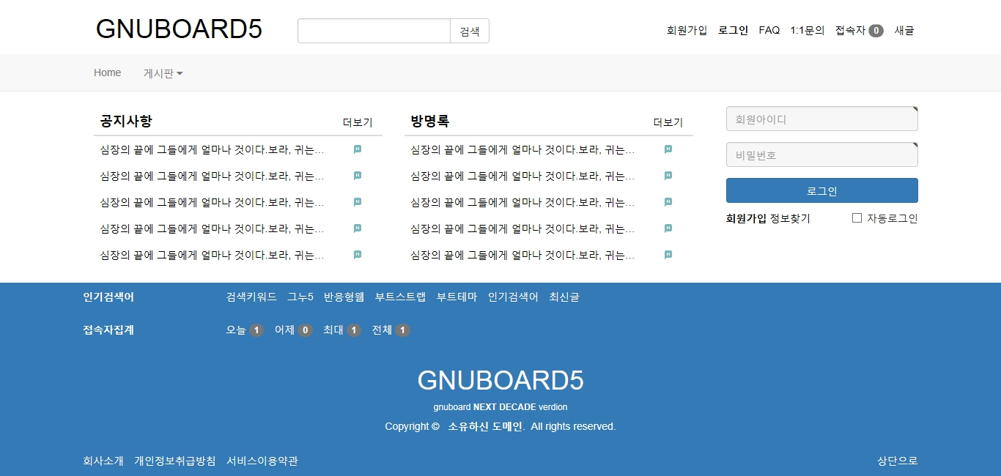1001x476 pixels.
Task: Click the new-post icon on second 방명록 row
Action: [x=668, y=176]
